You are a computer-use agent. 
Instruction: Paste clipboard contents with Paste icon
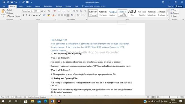point(3,12)
